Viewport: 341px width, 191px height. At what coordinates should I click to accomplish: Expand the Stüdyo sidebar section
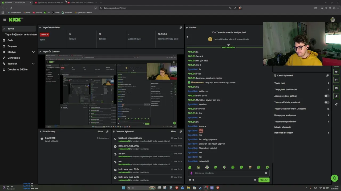(x=33, y=52)
